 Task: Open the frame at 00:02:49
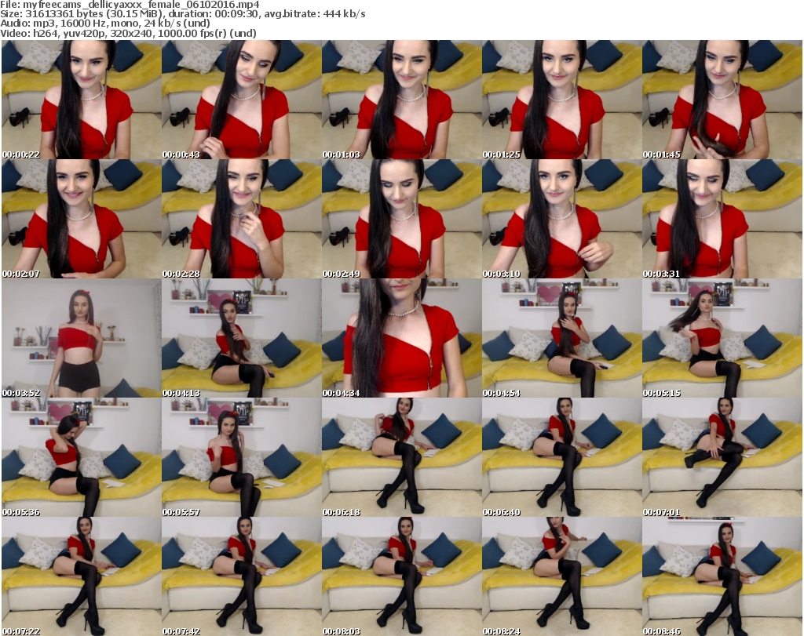[401, 219]
